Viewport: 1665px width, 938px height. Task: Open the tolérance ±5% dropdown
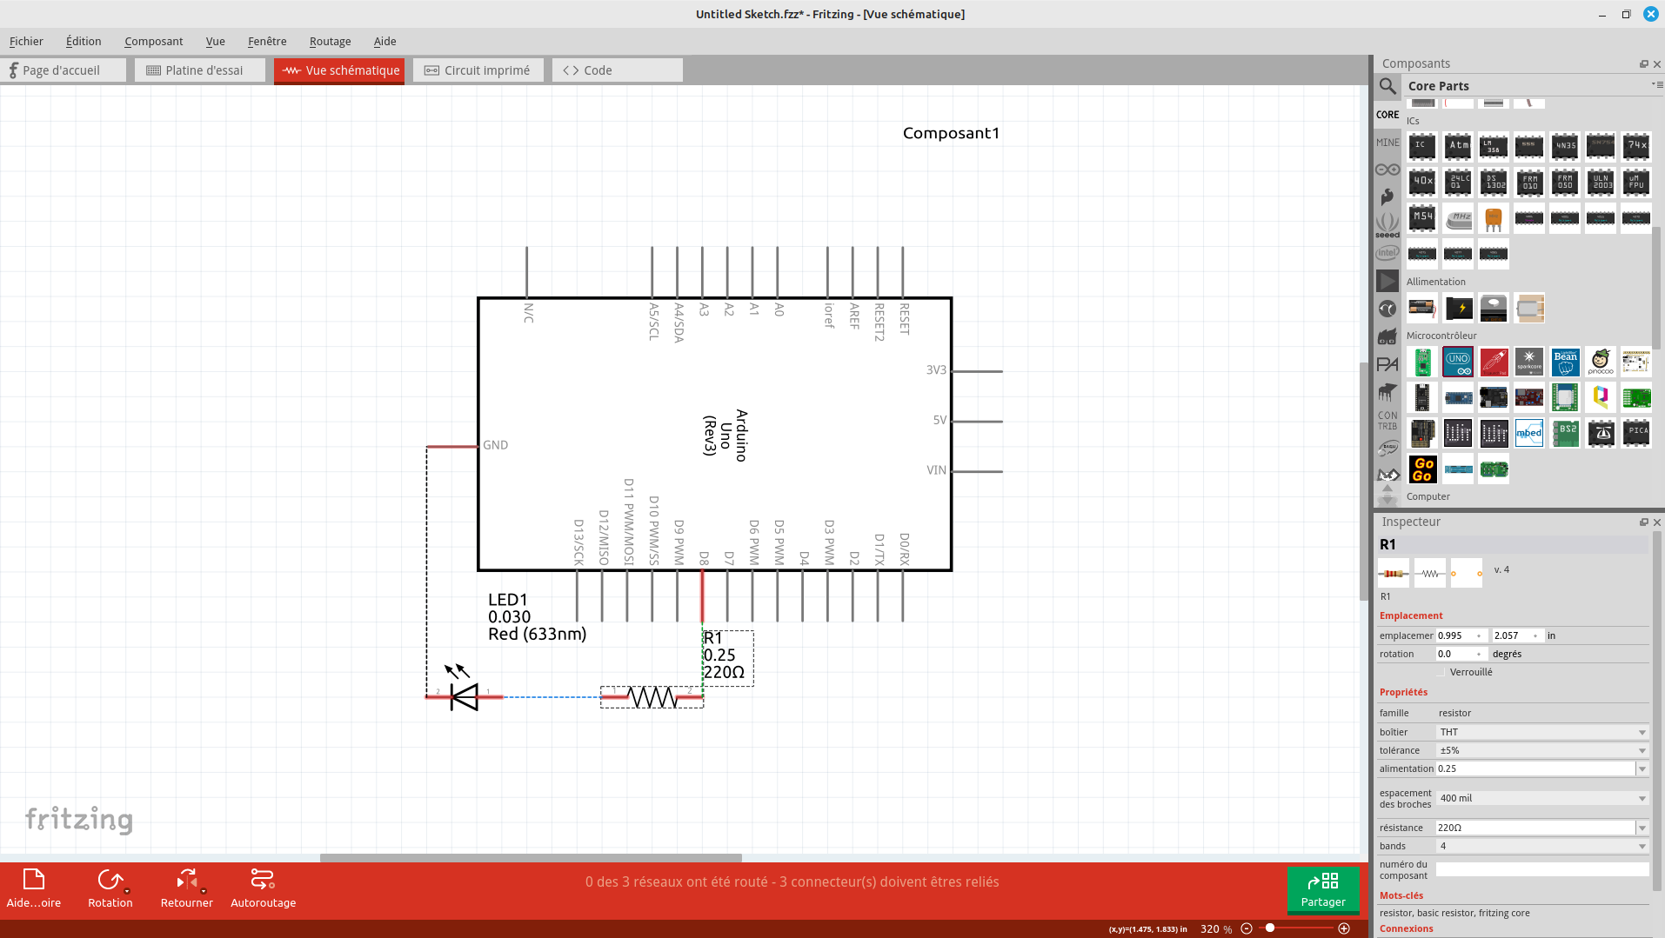tap(1642, 750)
